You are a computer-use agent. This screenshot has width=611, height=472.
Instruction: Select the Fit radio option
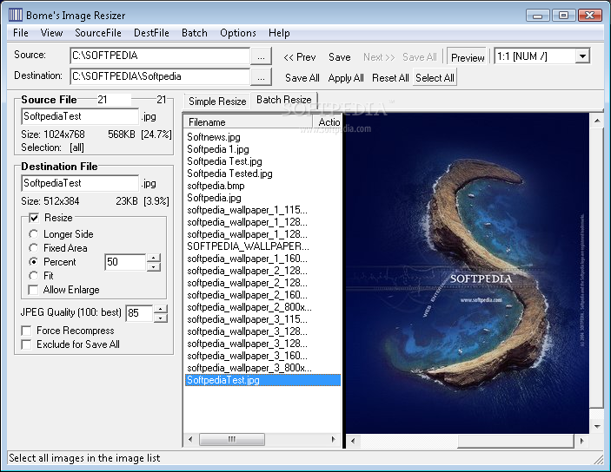click(34, 276)
